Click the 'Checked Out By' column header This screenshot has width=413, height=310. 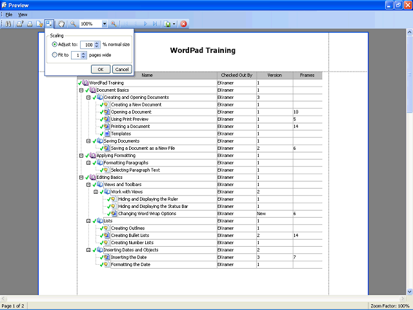(x=237, y=76)
